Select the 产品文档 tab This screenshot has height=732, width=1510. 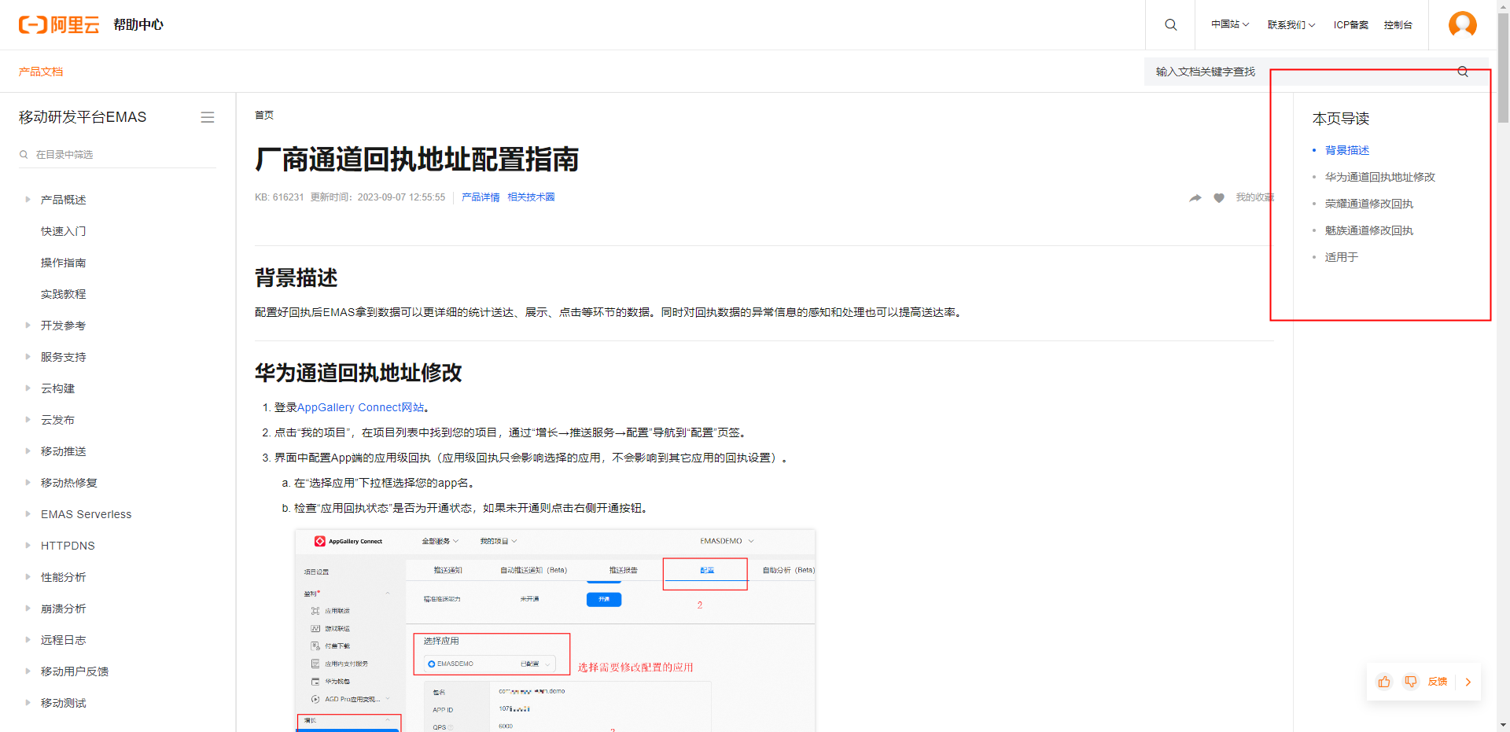point(41,72)
